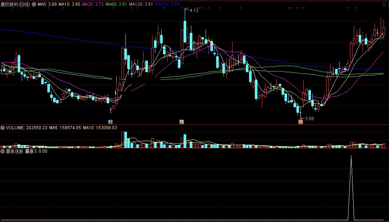Click the 暴涨3: 0.00 value
389x222 pixels.
[36, 151]
